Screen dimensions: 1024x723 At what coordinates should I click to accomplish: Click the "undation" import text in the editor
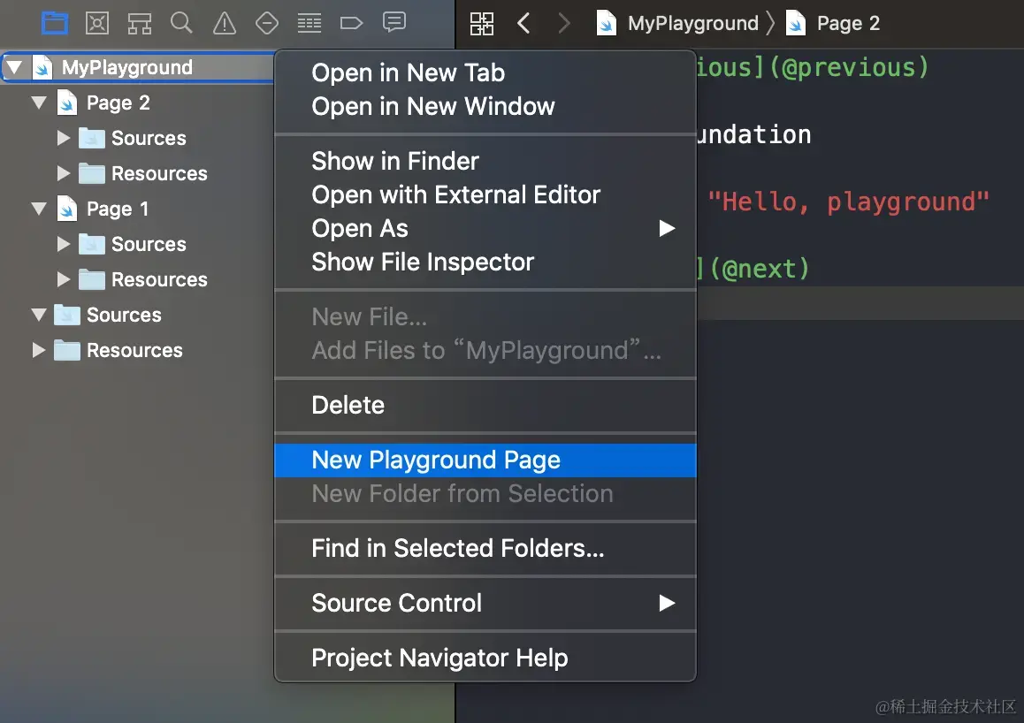[754, 134]
